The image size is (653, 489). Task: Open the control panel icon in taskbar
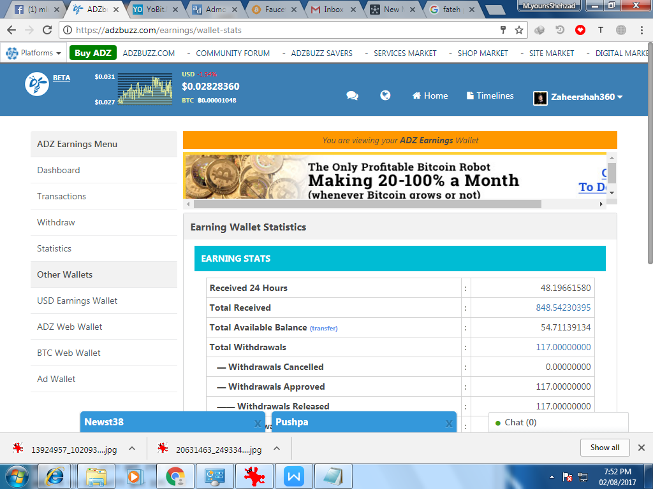[x=214, y=476]
